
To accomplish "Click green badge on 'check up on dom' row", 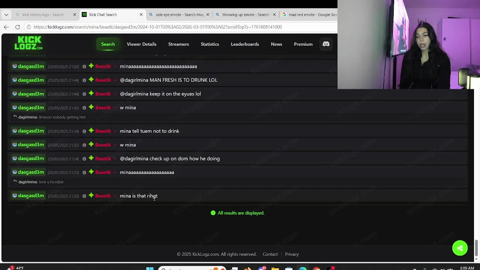I will [x=91, y=158].
